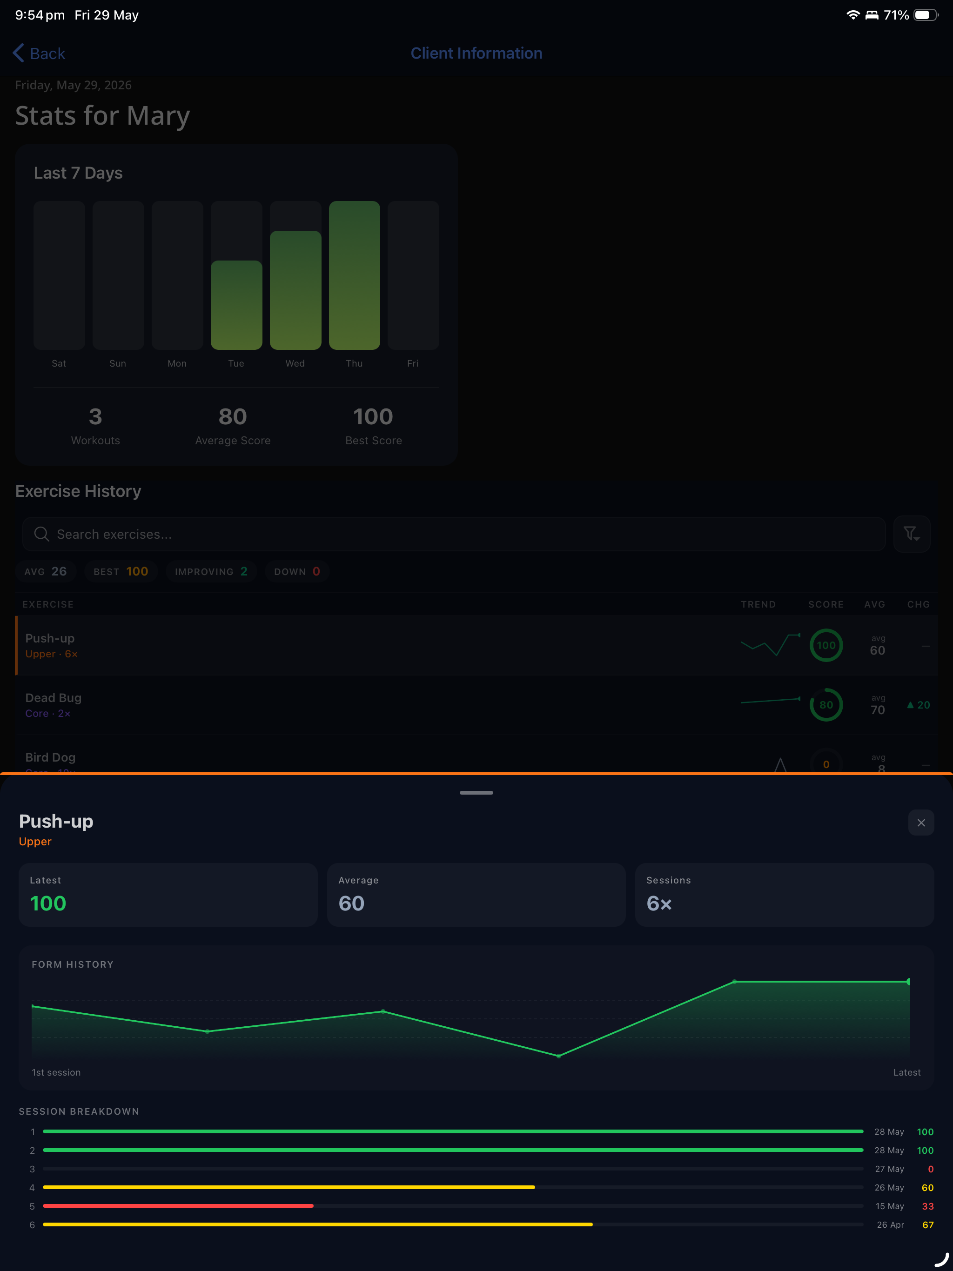The width and height of the screenshot is (953, 1271).
Task: Tap the 9:54 pm clock
Action: click(x=40, y=15)
